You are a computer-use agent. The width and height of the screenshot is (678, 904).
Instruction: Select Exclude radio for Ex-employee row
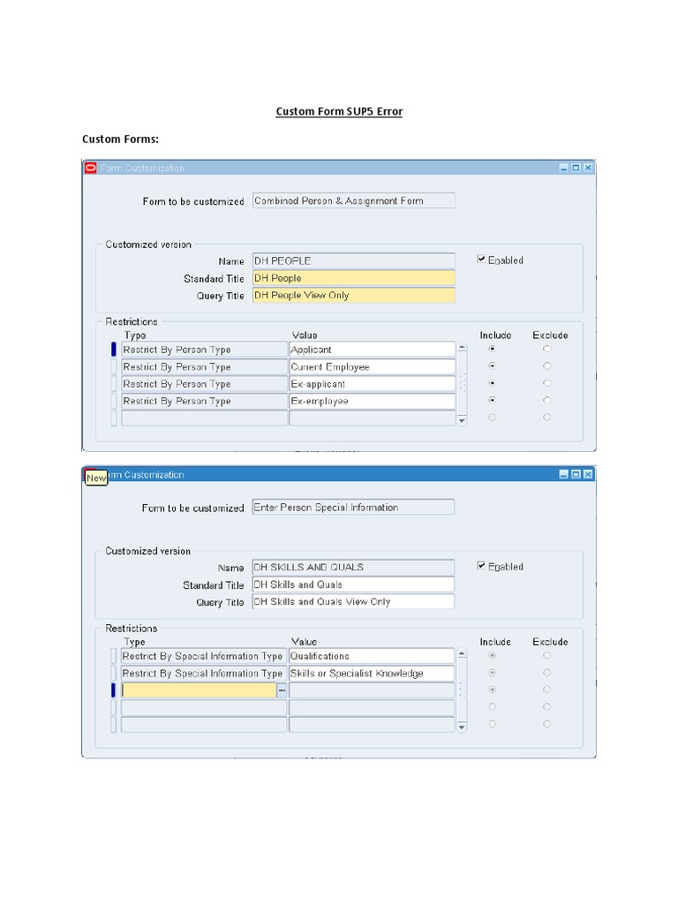tap(546, 400)
